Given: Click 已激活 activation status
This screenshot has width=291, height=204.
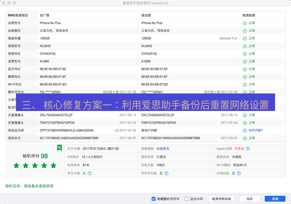Looking at the screenshot, I should (161, 157).
